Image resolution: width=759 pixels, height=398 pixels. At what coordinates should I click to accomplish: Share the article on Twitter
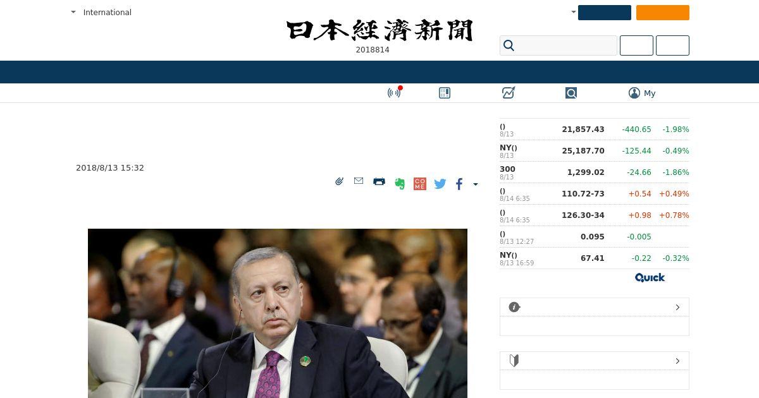coord(440,184)
